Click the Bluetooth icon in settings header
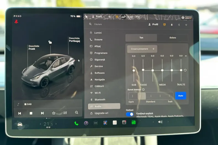The image size is (218, 145). (179, 25)
